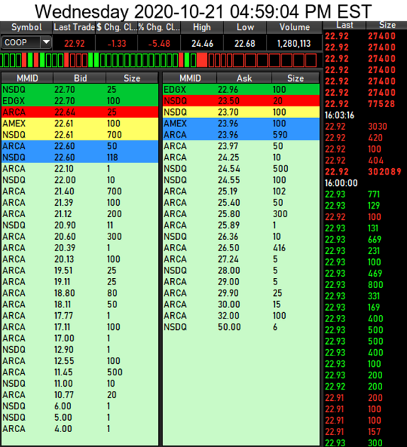The height and width of the screenshot is (447, 407).
Task: Select the 16:00:00 timestamp row
Action: coord(365,183)
